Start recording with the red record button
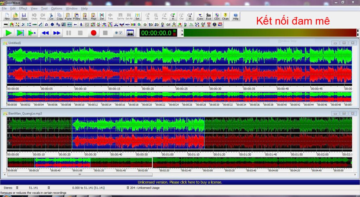 click(94, 33)
